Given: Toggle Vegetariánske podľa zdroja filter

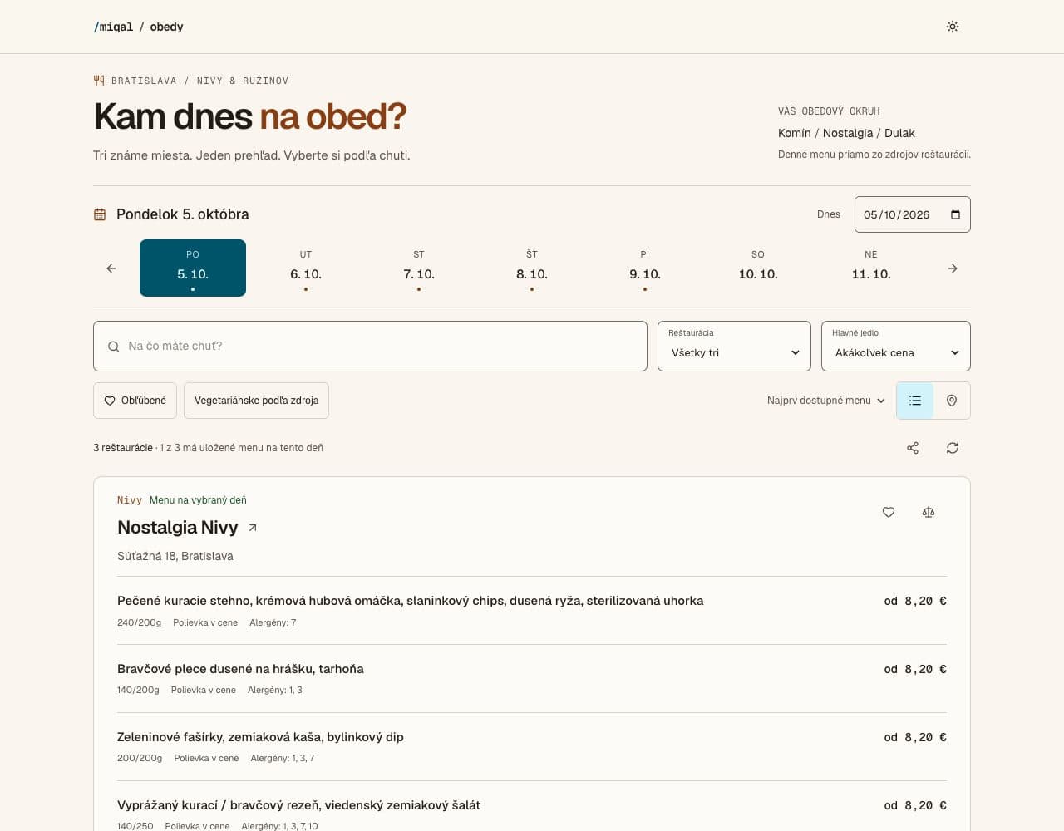Looking at the screenshot, I should click(x=256, y=401).
